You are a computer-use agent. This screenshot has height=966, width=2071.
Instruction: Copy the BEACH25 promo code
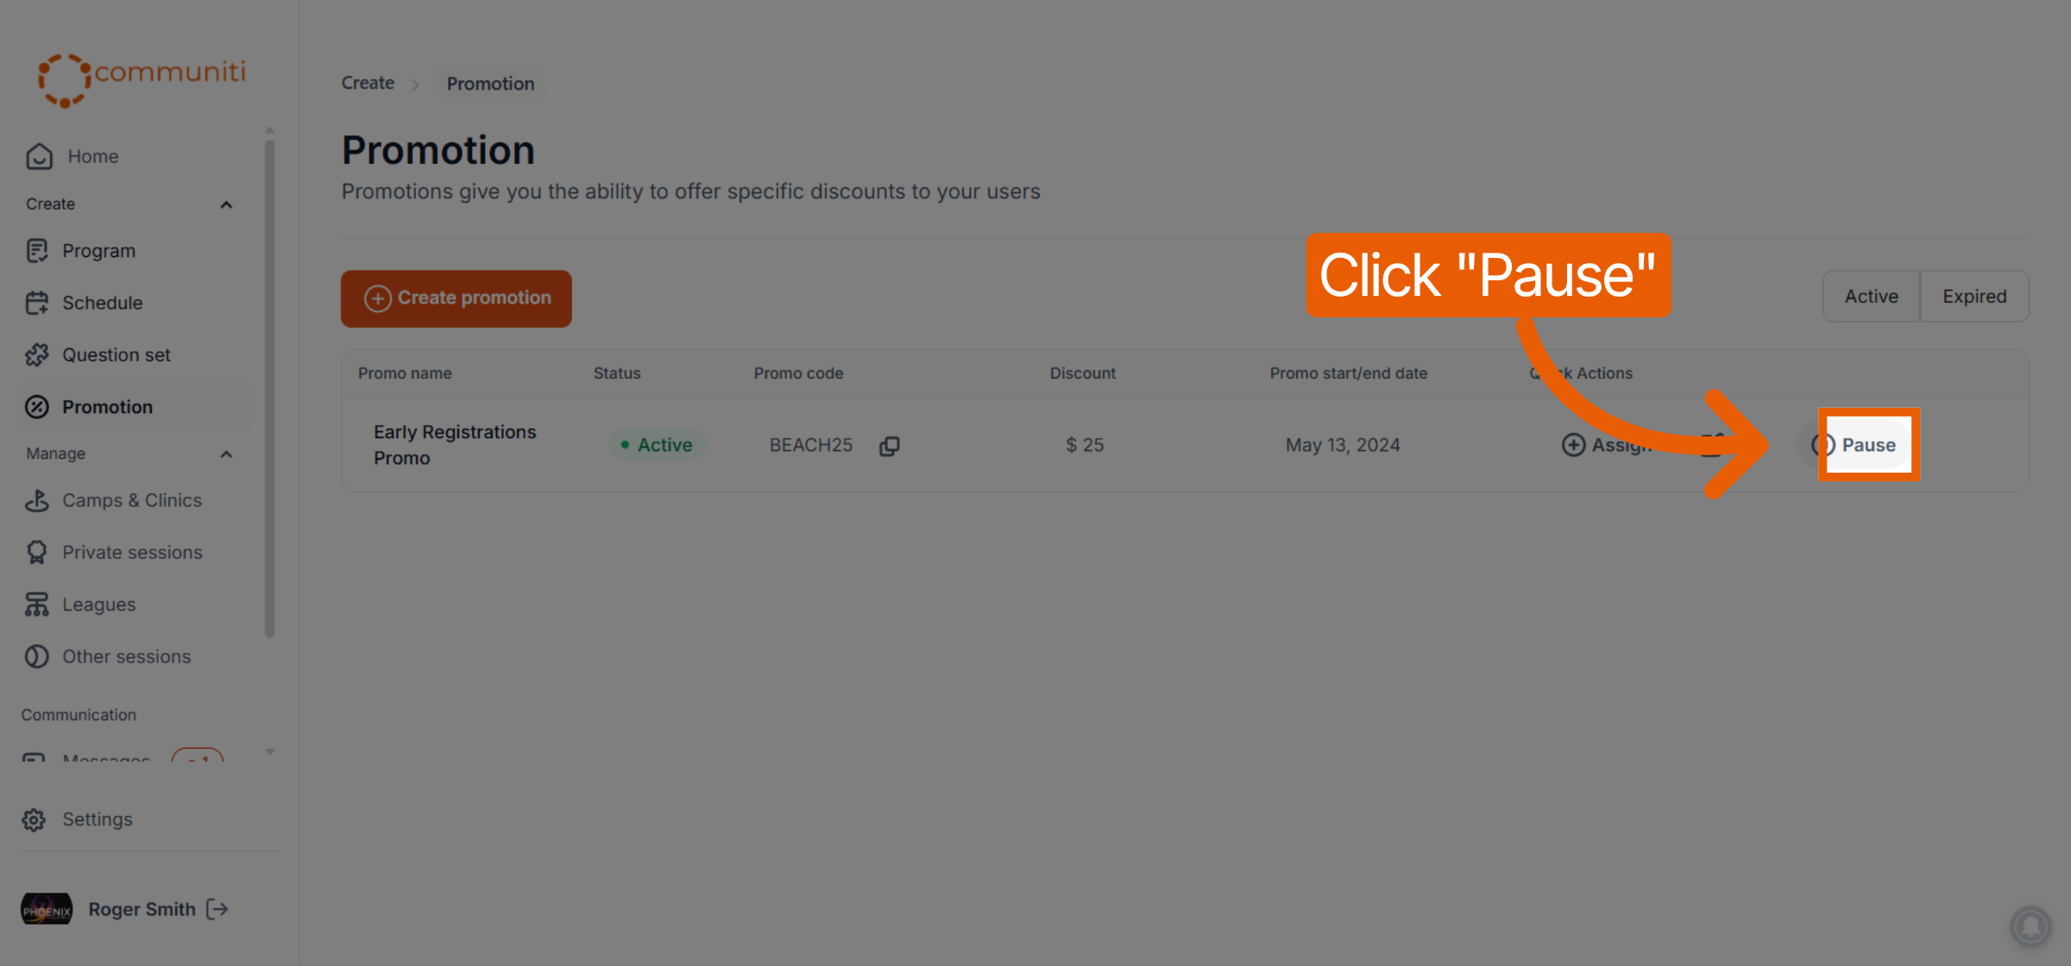[890, 445]
